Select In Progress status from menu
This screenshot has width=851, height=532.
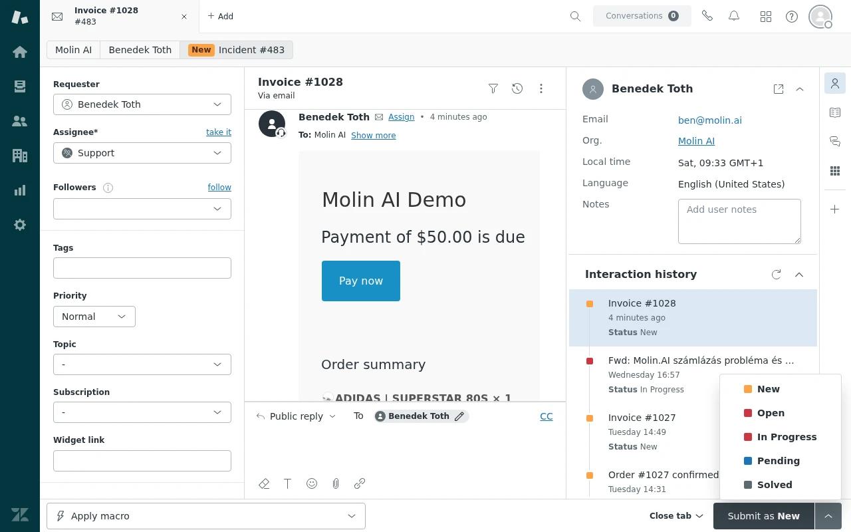coord(781,437)
